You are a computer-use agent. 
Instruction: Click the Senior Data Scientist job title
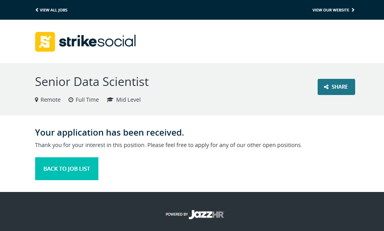pyautogui.click(x=92, y=82)
